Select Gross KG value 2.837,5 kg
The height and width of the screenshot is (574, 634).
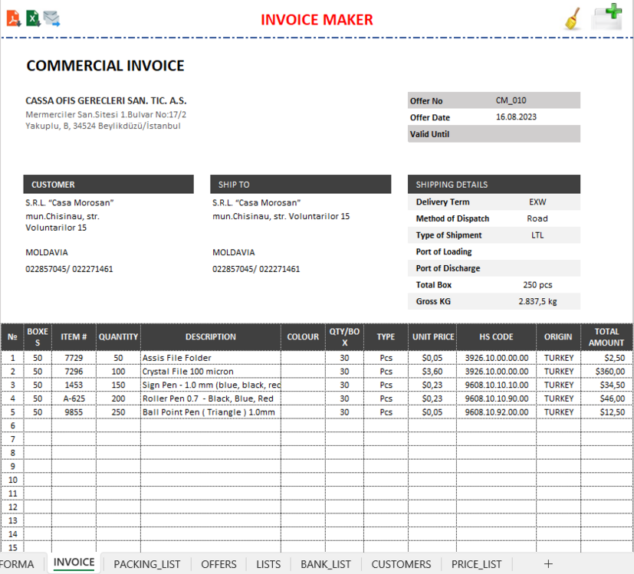(537, 301)
